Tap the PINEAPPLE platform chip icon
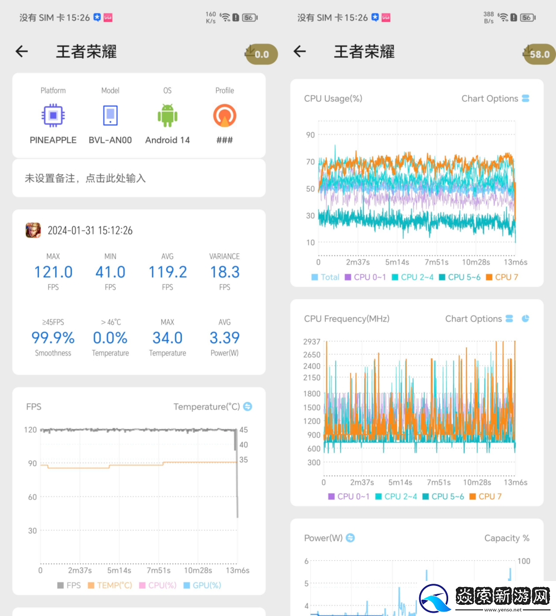Image resolution: width=556 pixels, height=616 pixels. pos(53,116)
